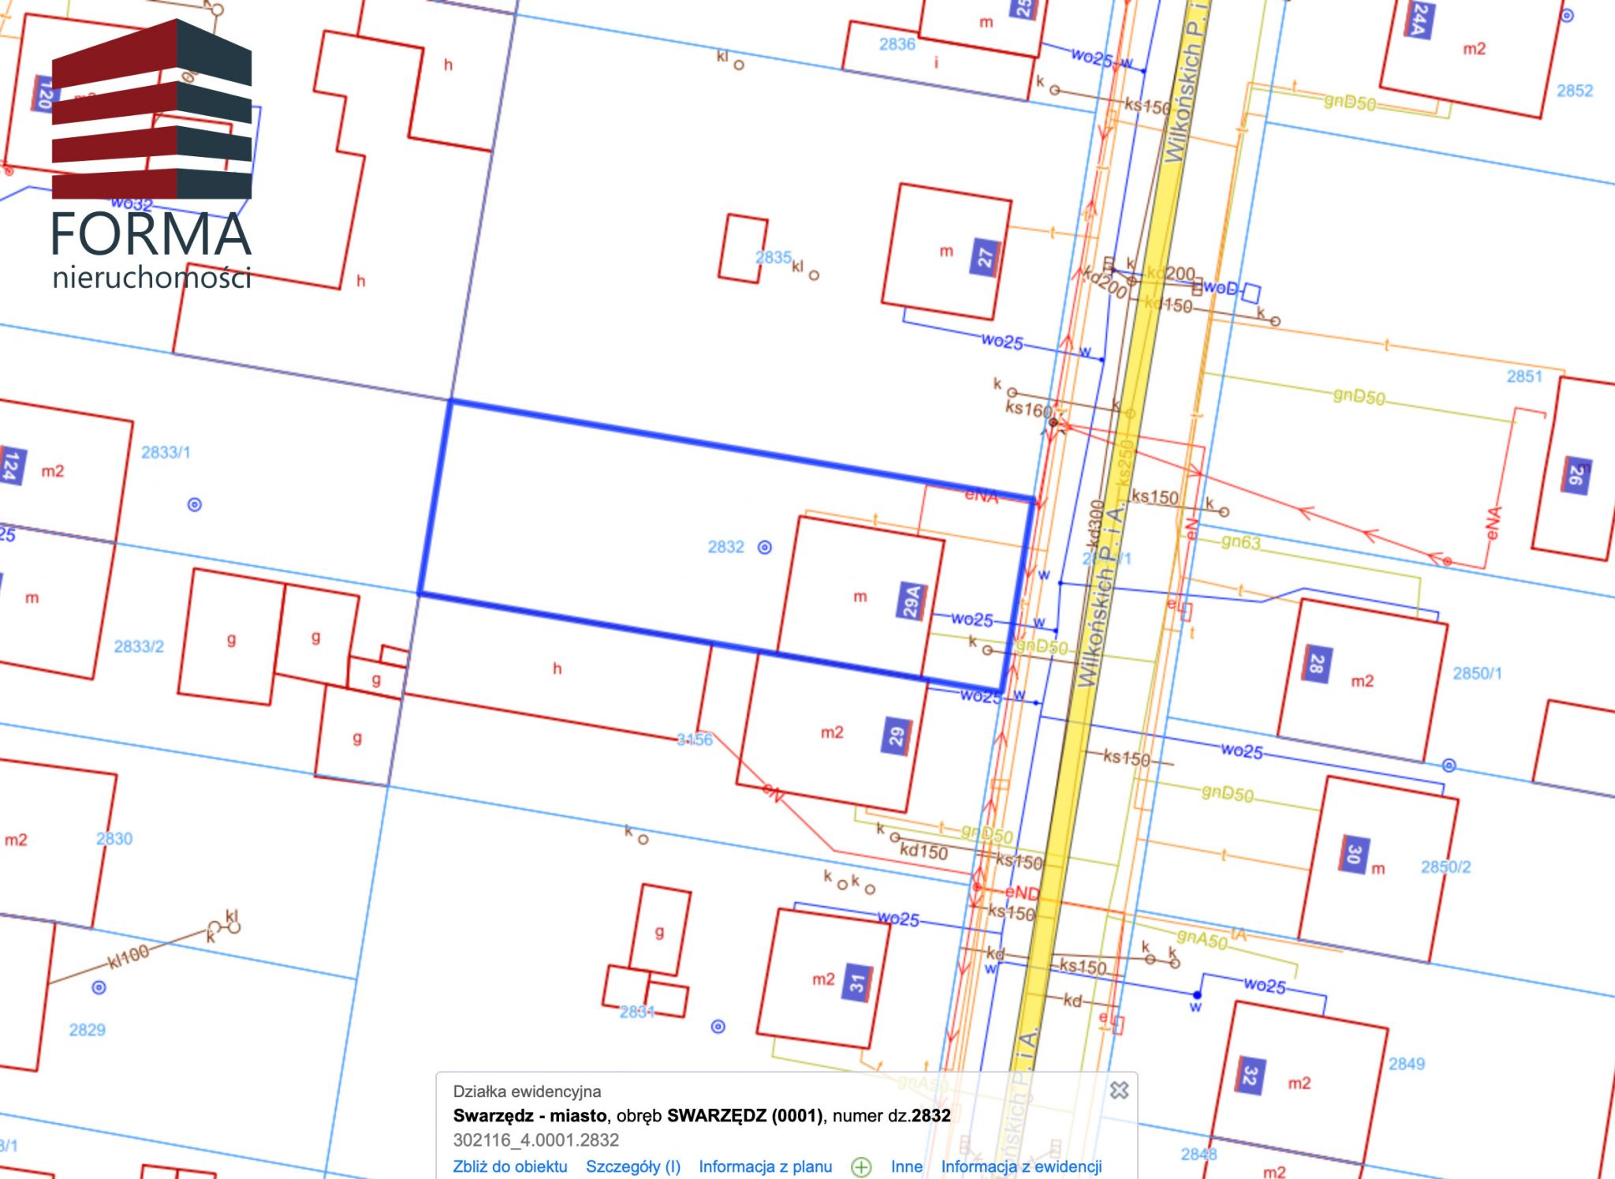Image resolution: width=1615 pixels, height=1179 pixels.
Task: Close the Działka ewidencyjna info popup
Action: click(1118, 1090)
